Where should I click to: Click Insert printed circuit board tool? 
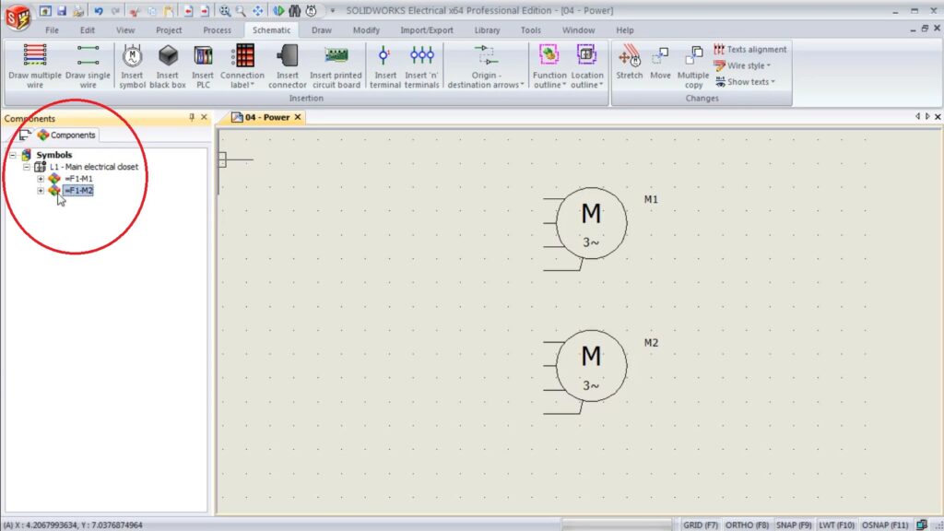(336, 66)
